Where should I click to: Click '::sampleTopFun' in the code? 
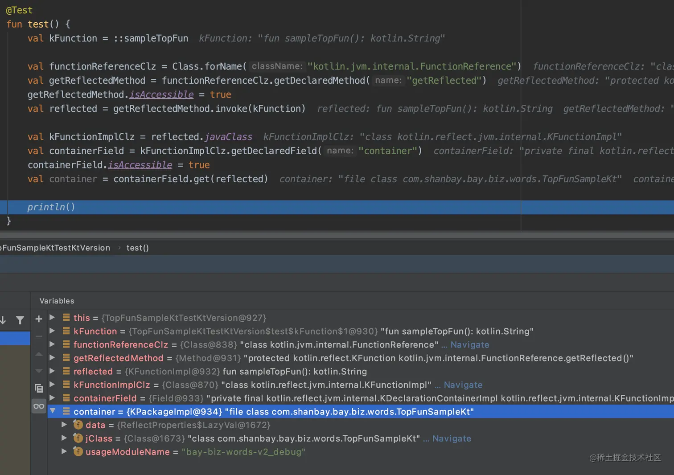151,38
